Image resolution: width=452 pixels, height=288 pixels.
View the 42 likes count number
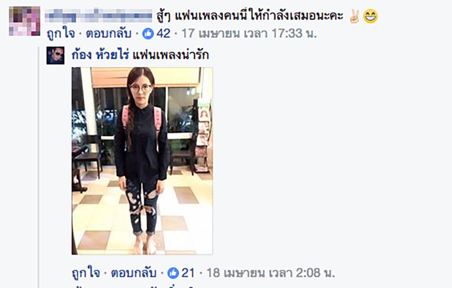(x=164, y=34)
